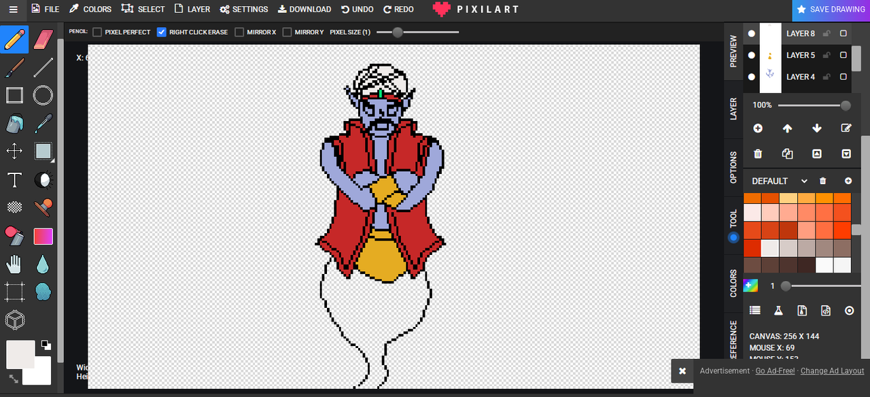This screenshot has height=397, width=870.
Task: Open the SELECT menu
Action: 143,10
